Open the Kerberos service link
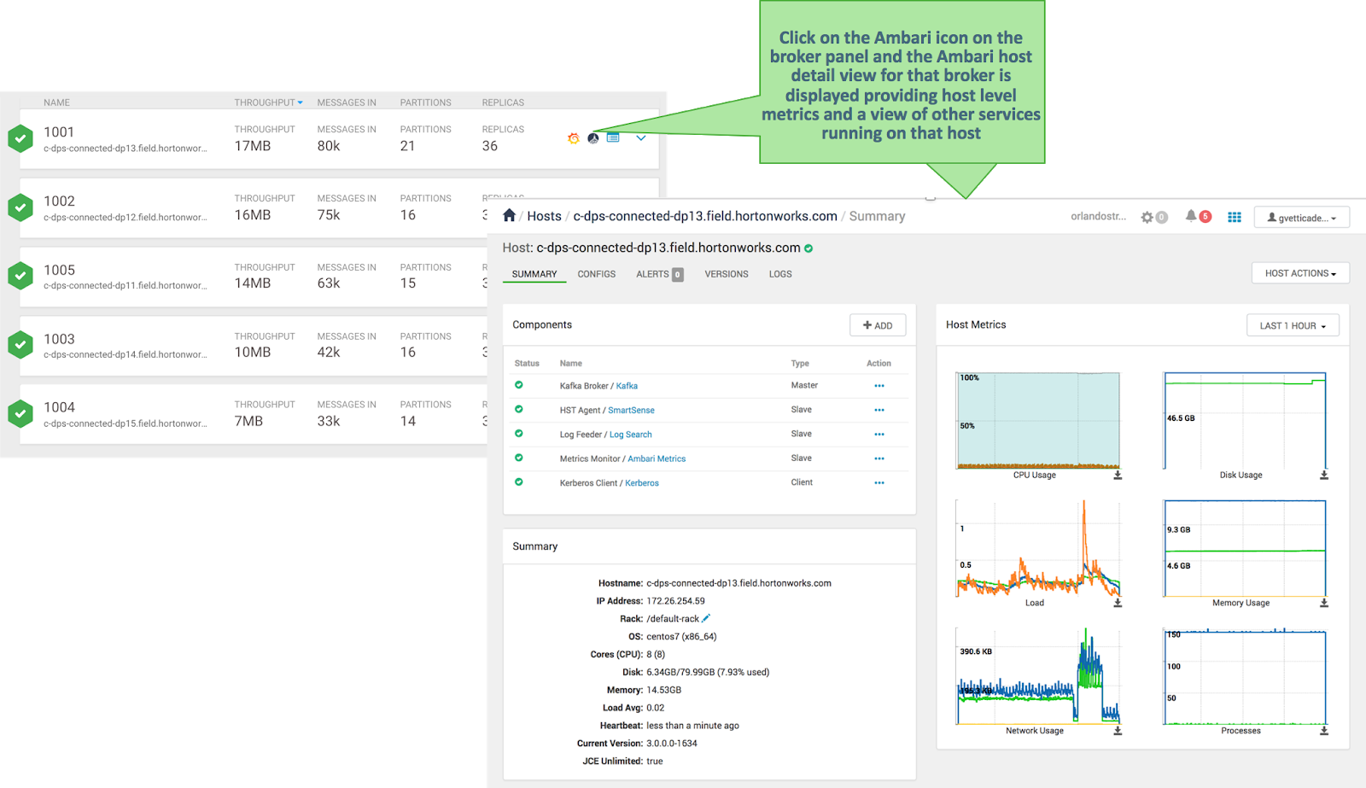The height and width of the screenshot is (788, 1366). tap(642, 483)
